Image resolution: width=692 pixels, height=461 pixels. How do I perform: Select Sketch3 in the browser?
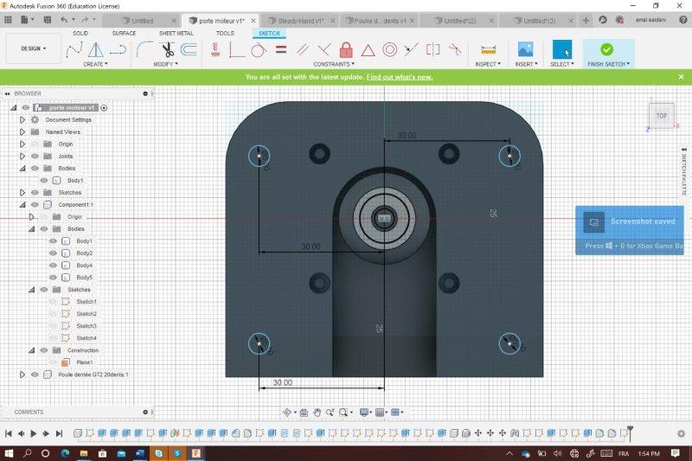click(x=86, y=326)
